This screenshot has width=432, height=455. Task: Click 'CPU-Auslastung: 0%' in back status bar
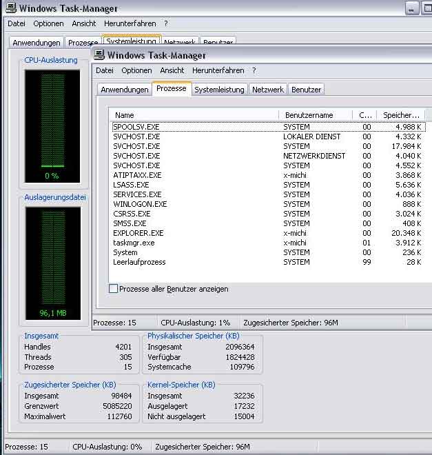tap(107, 447)
